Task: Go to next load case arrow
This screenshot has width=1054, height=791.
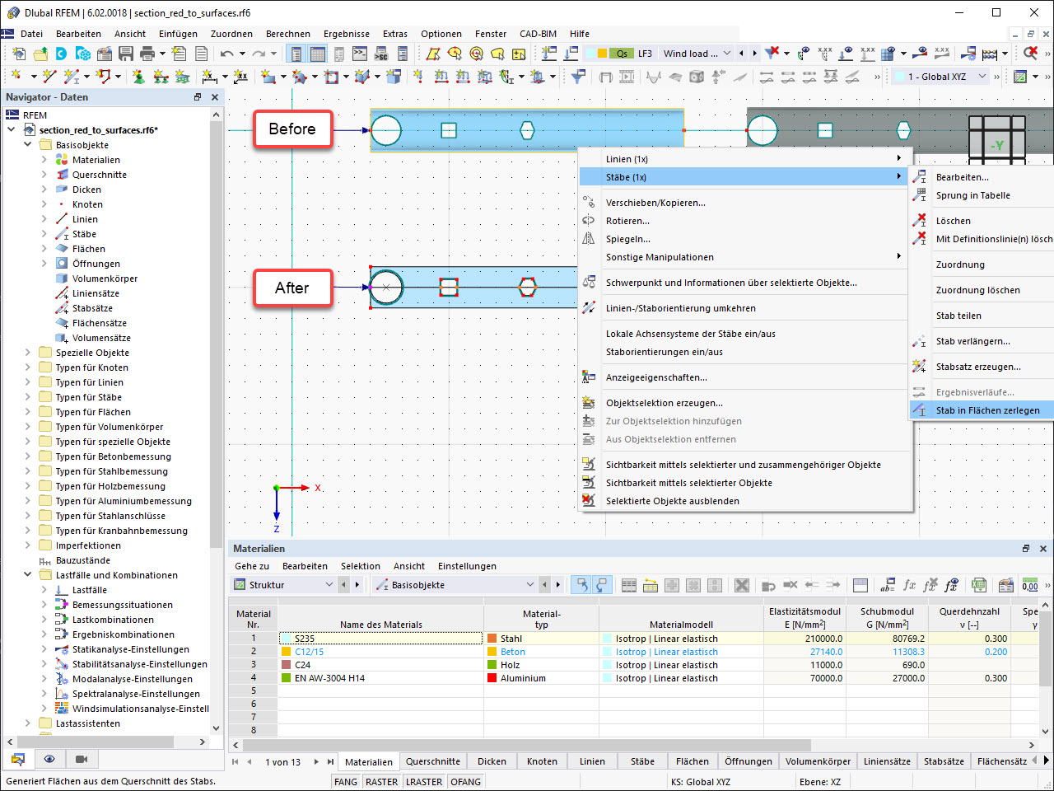Action: 754,54
